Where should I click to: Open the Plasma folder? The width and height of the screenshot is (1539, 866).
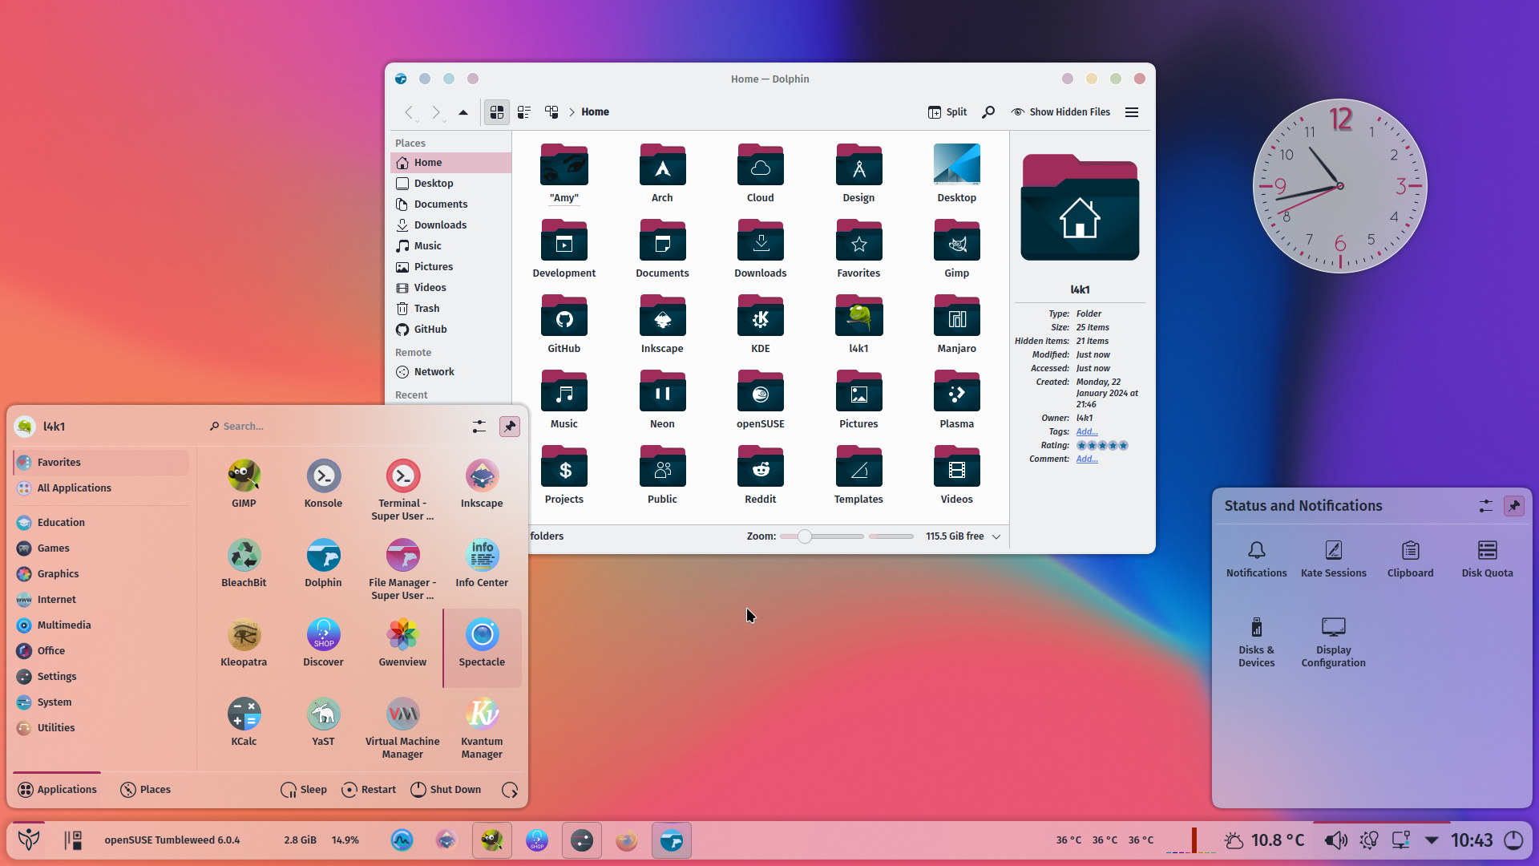click(956, 399)
